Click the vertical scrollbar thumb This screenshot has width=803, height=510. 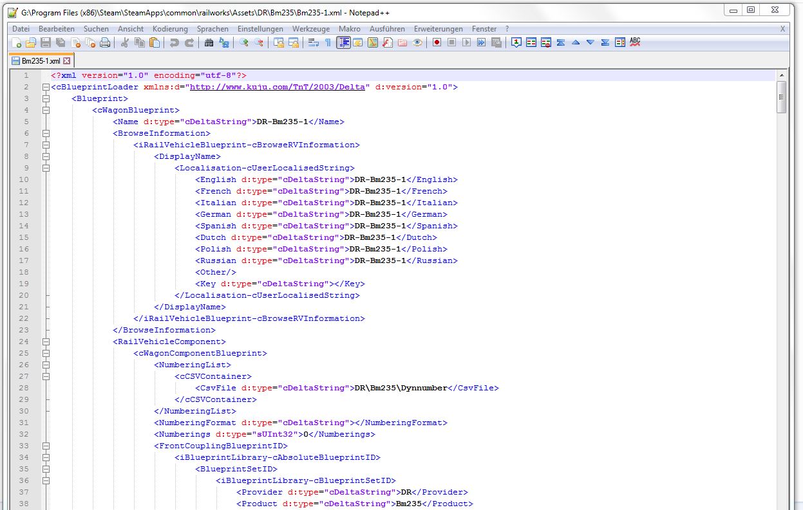(782, 97)
